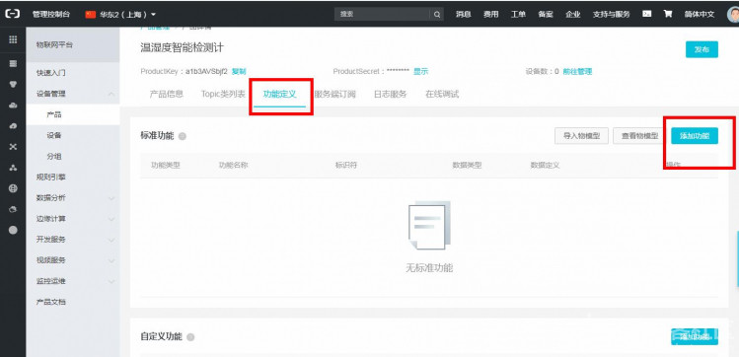739x357 pixels.
Task: Click the 温湿度智能检测计 product title
Action: coord(182,47)
